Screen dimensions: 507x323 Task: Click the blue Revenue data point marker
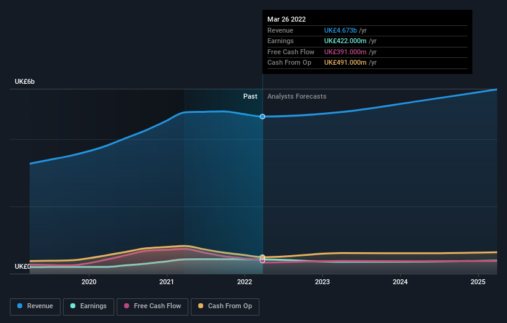click(x=262, y=117)
